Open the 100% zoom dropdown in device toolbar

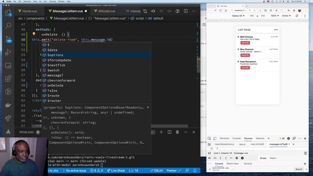point(275,16)
